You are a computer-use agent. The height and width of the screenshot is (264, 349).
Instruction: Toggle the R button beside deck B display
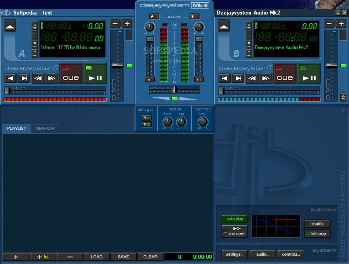pos(249,44)
